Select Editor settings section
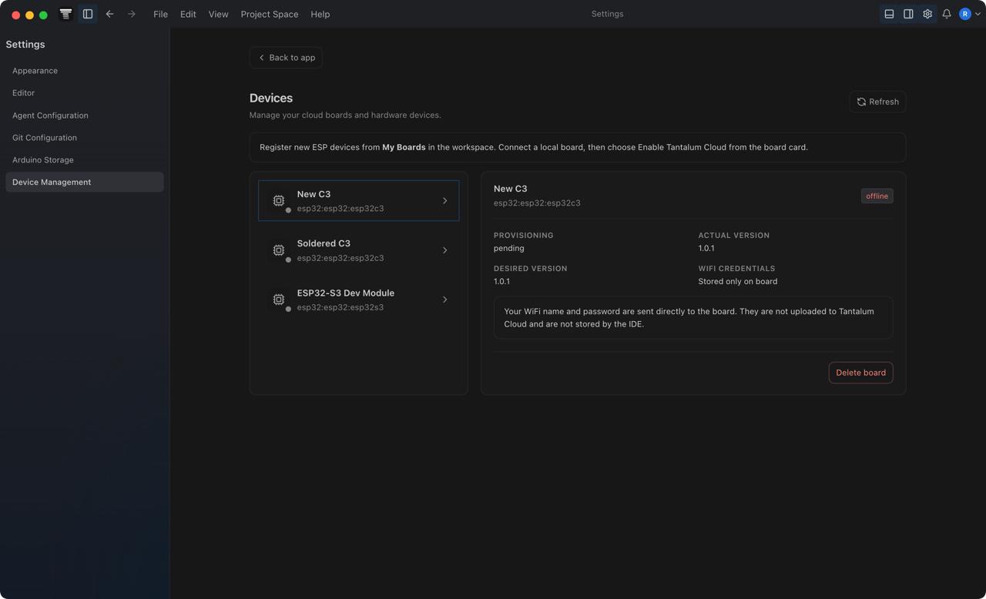 (85, 93)
